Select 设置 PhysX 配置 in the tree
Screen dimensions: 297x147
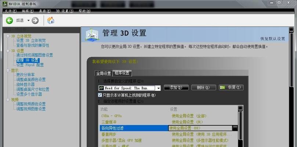pos(30,65)
